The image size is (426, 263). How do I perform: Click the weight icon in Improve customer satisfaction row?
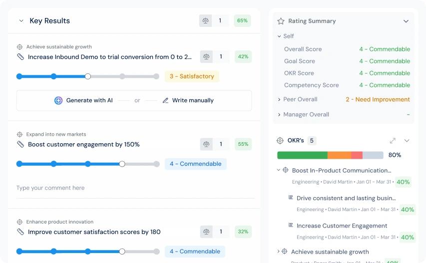[206, 232]
